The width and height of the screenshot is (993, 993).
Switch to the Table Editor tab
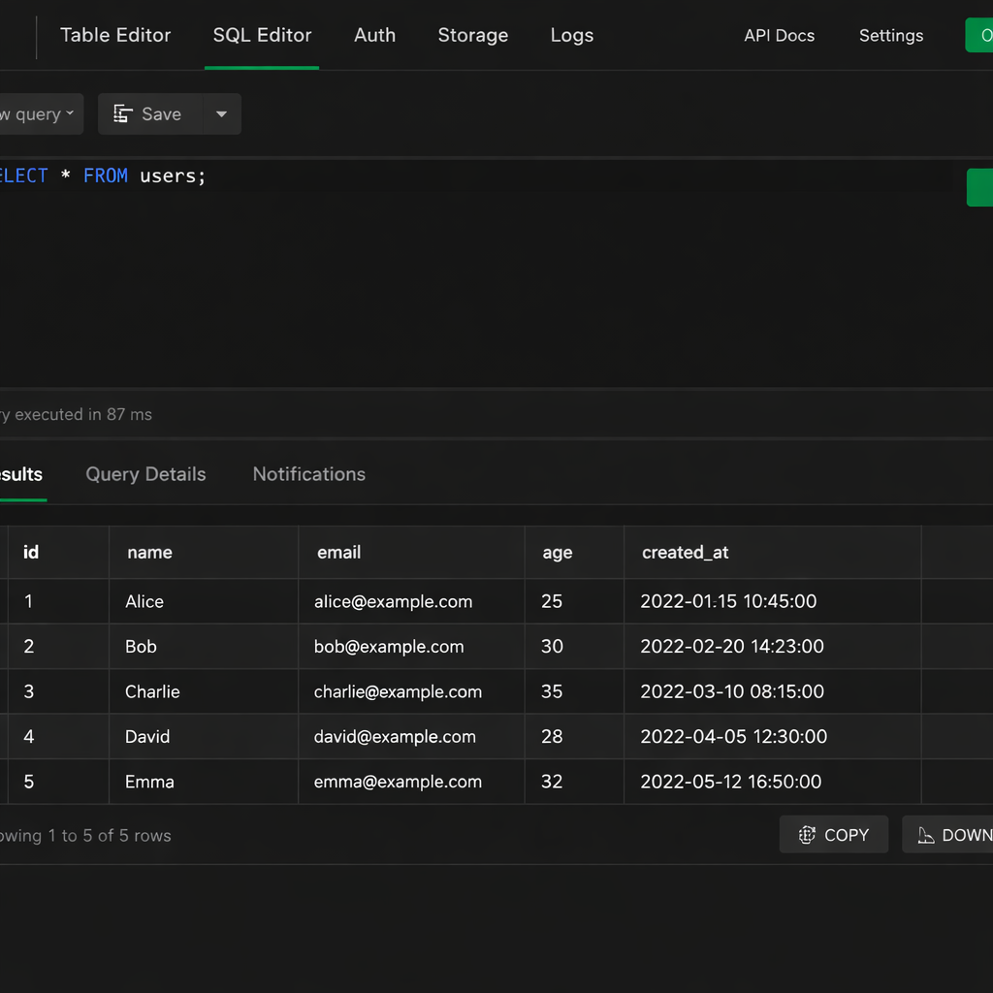[x=115, y=35]
